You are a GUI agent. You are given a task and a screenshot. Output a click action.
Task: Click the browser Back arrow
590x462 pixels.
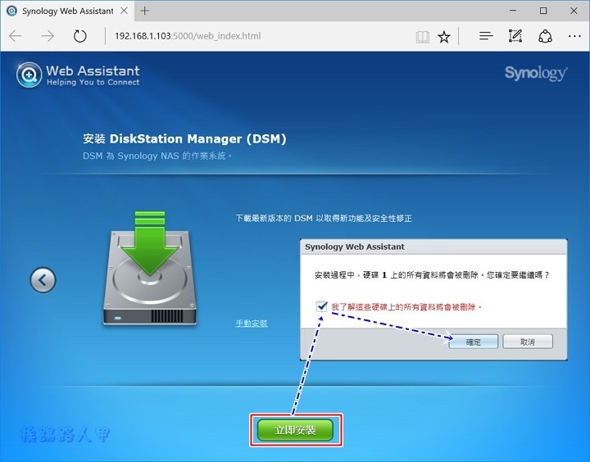pos(16,37)
